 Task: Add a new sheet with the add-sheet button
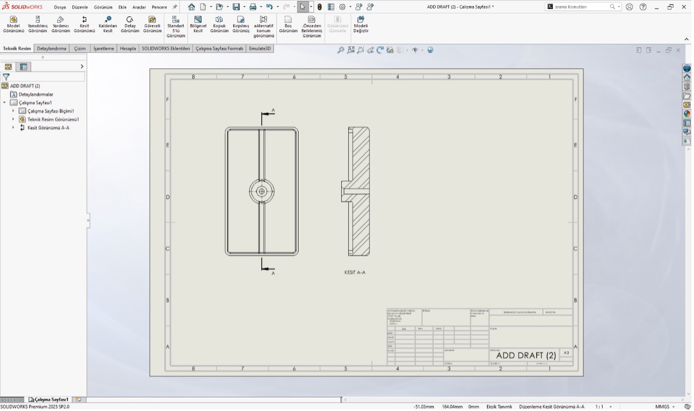click(x=78, y=400)
